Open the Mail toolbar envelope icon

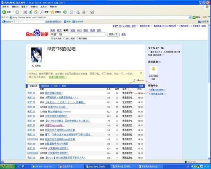click(71, 12)
